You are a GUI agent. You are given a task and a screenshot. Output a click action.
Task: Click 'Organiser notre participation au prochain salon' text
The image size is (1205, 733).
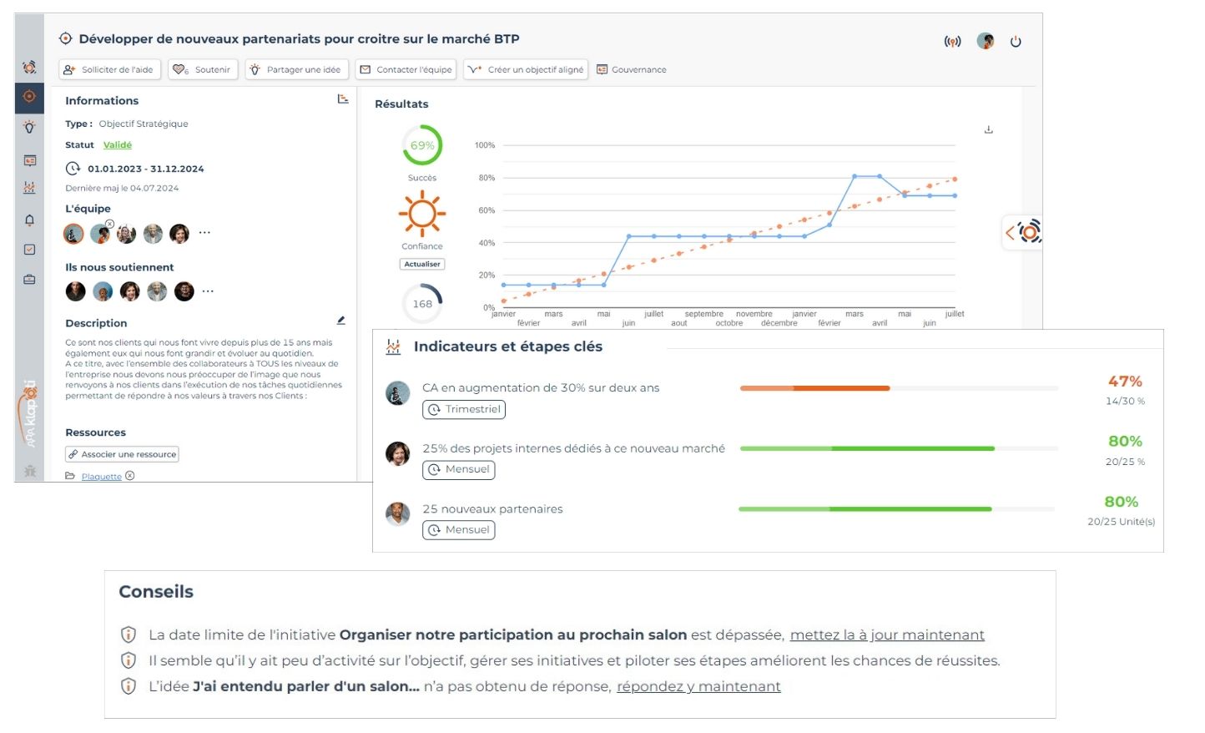(x=513, y=635)
